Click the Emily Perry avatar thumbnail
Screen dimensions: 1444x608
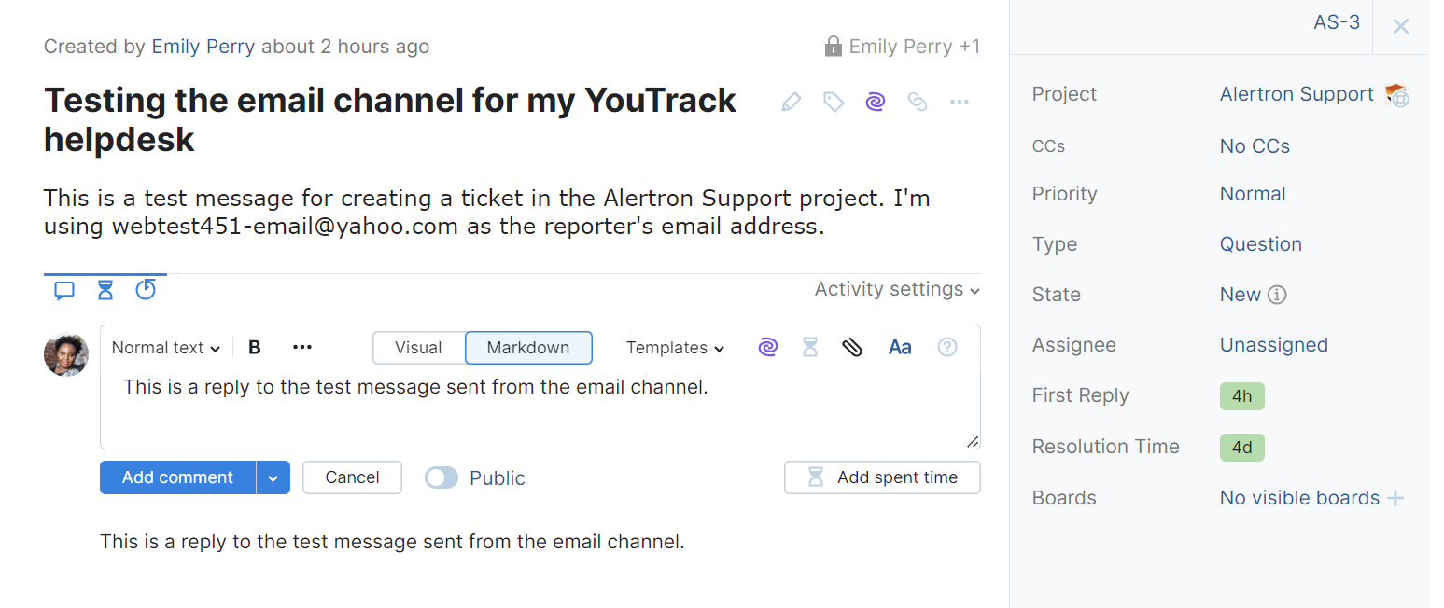click(x=66, y=354)
